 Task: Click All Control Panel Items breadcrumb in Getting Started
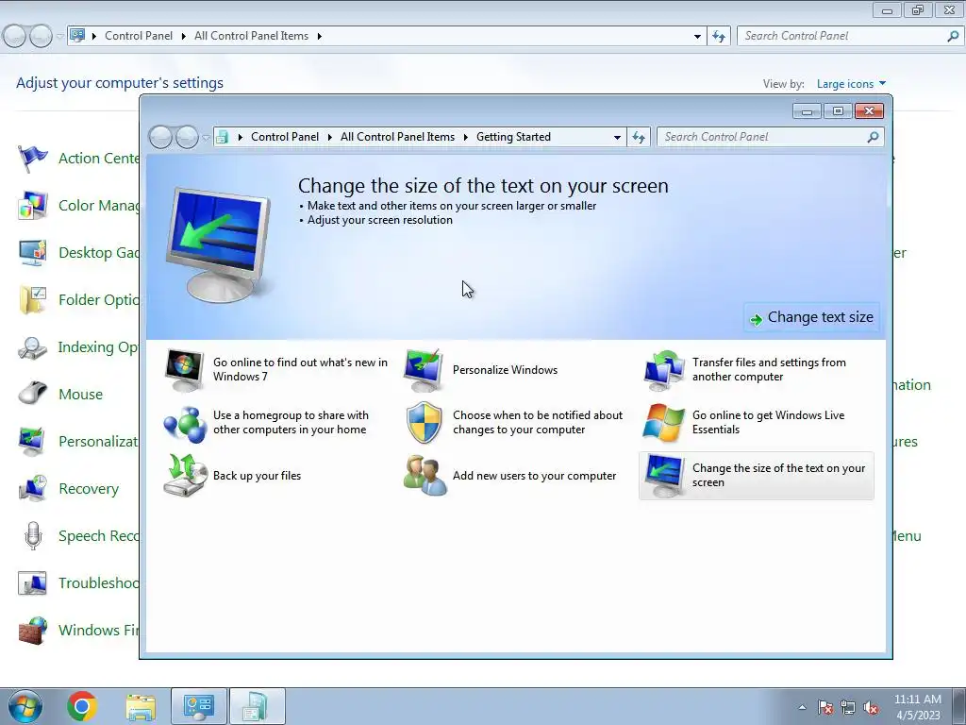coord(397,137)
